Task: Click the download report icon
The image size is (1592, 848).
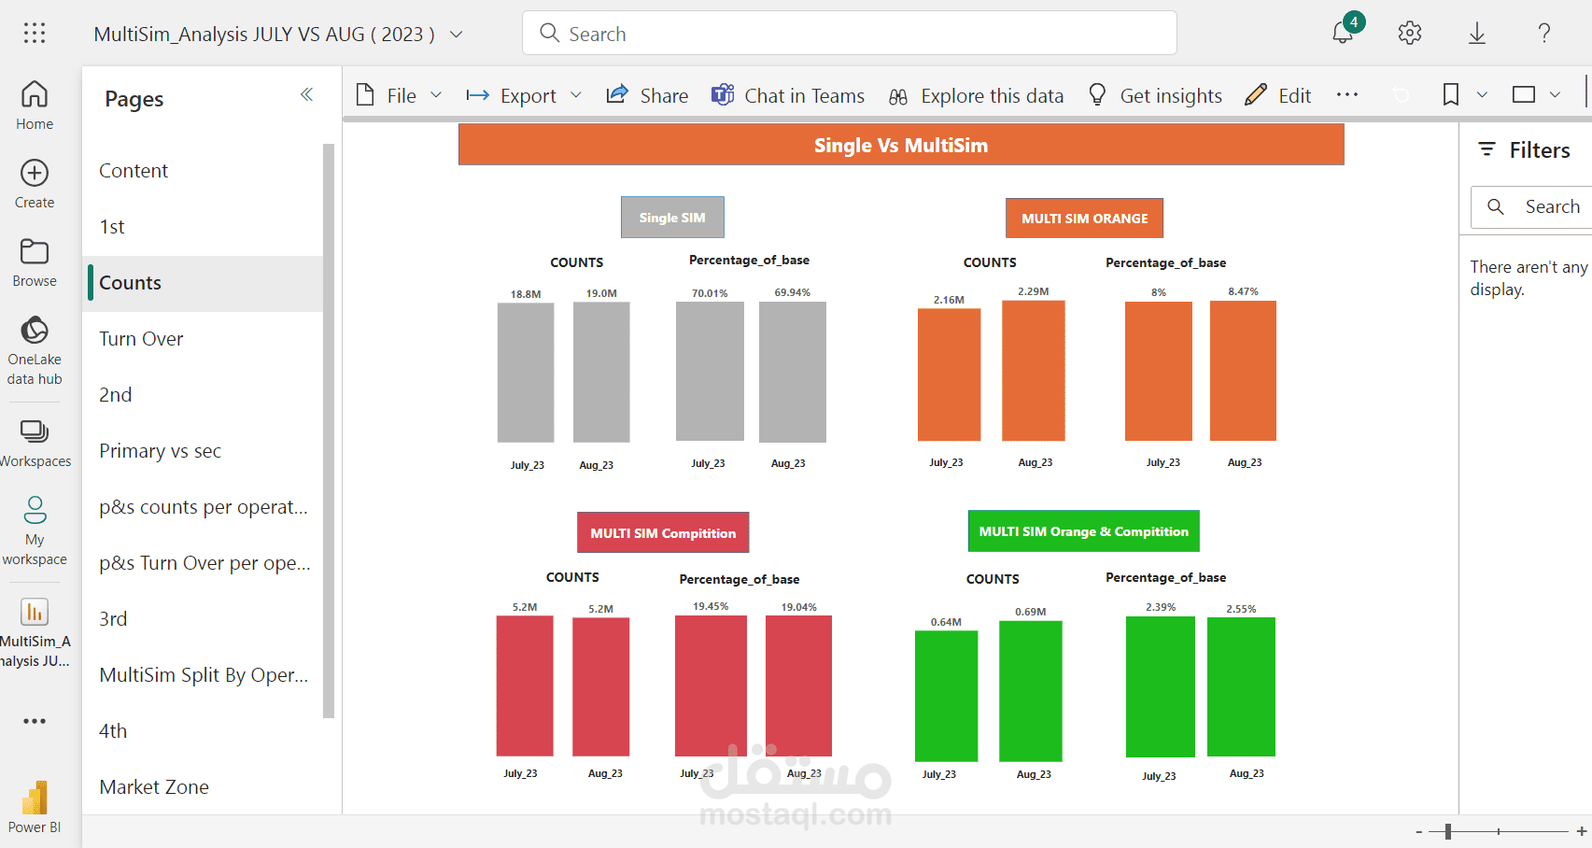Action: tap(1476, 32)
